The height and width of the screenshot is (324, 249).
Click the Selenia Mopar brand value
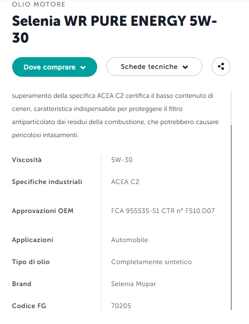133,284
